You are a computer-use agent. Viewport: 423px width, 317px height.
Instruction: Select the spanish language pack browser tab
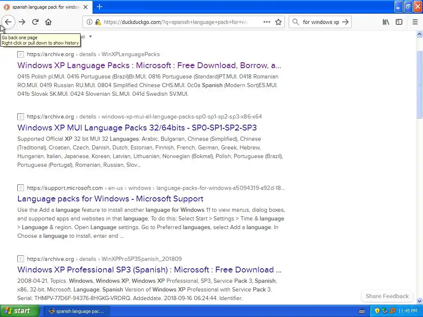(x=46, y=7)
